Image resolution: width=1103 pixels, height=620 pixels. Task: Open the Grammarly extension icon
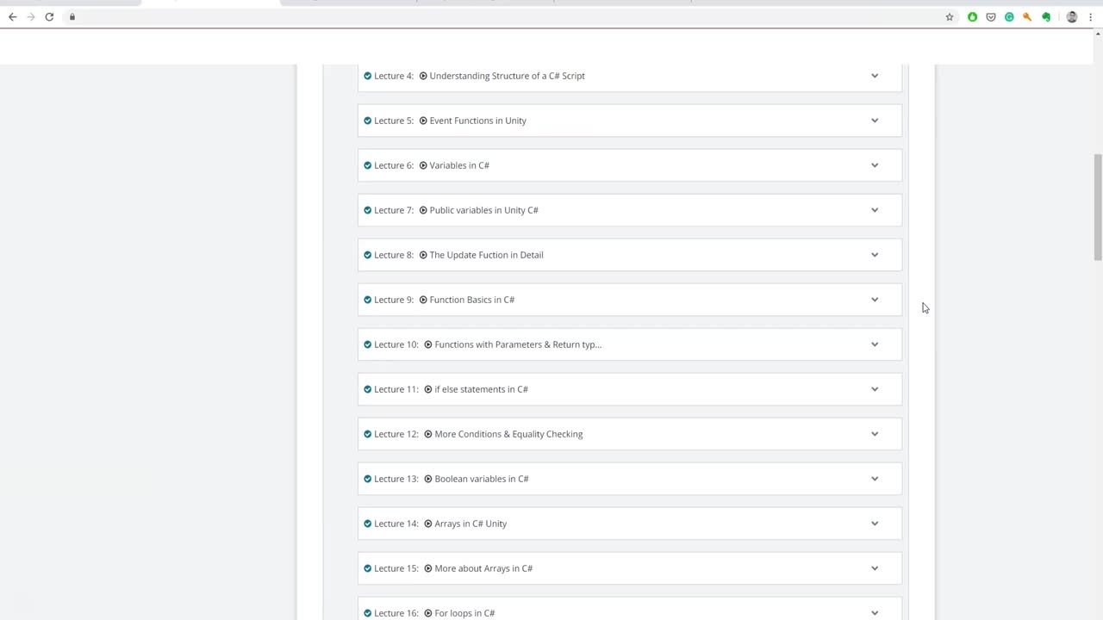(x=1009, y=16)
